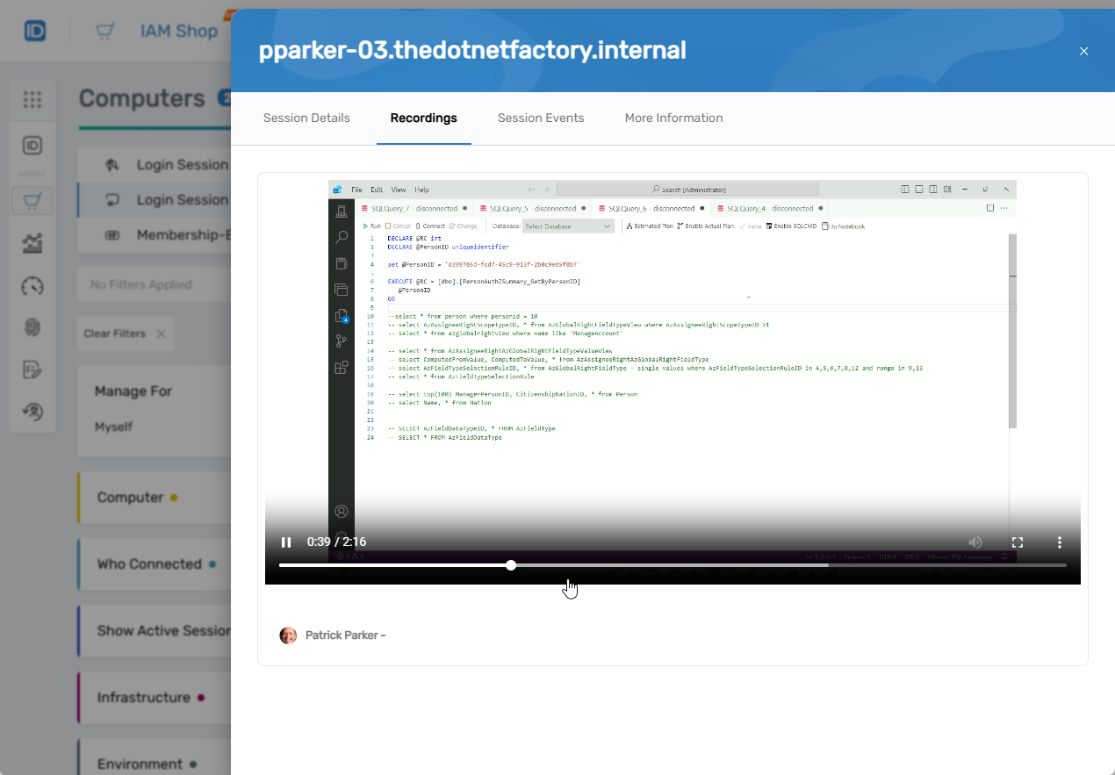Open the apps grid in the sidebar
This screenshot has width=1115, height=775.
[32, 100]
